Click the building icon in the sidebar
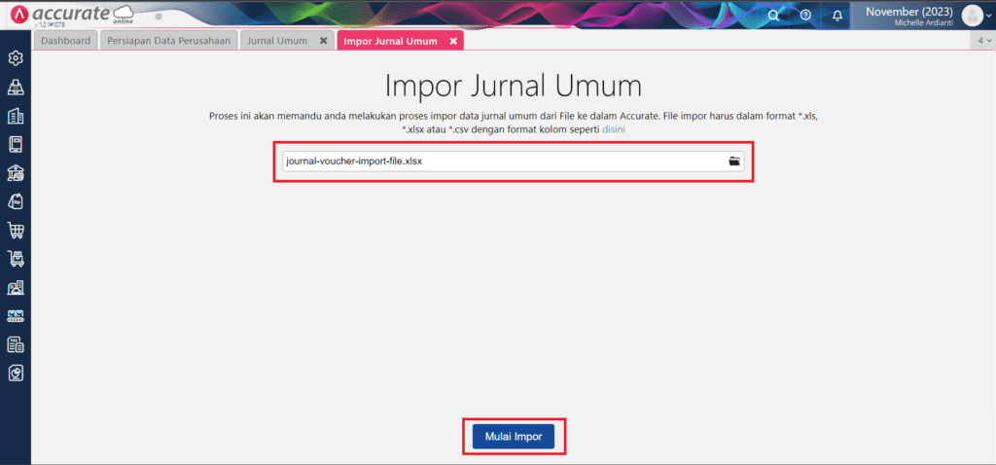The image size is (996, 465). (16, 117)
